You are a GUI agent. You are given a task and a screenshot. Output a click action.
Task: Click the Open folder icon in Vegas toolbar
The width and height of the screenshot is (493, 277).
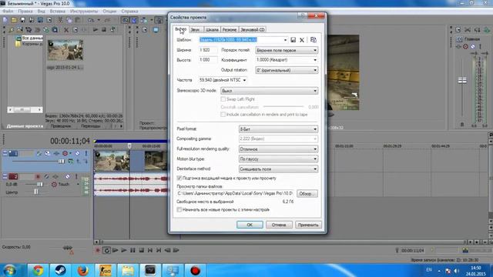tap(14, 20)
